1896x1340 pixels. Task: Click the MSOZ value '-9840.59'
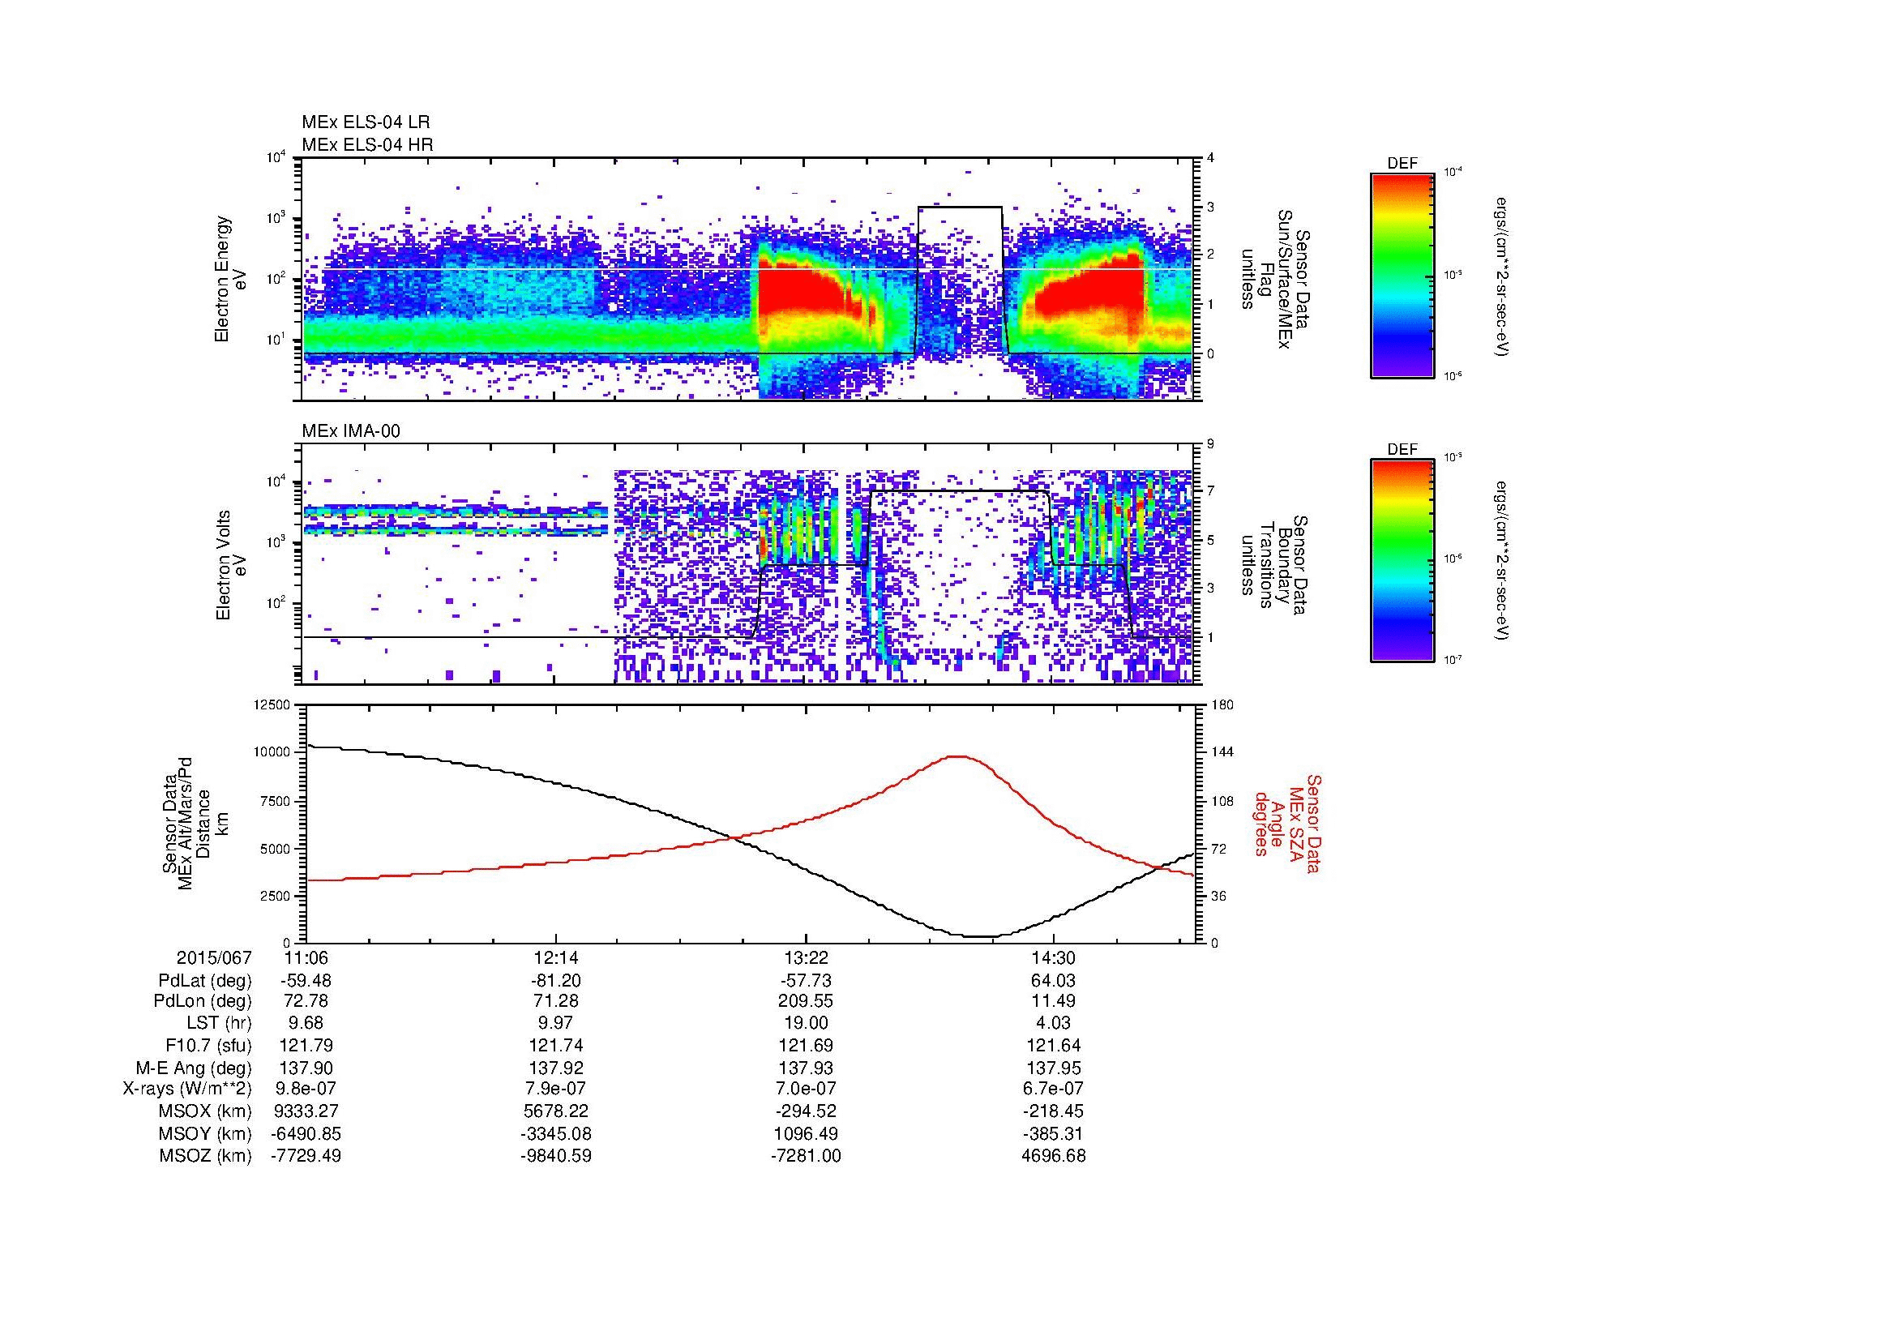(556, 1156)
